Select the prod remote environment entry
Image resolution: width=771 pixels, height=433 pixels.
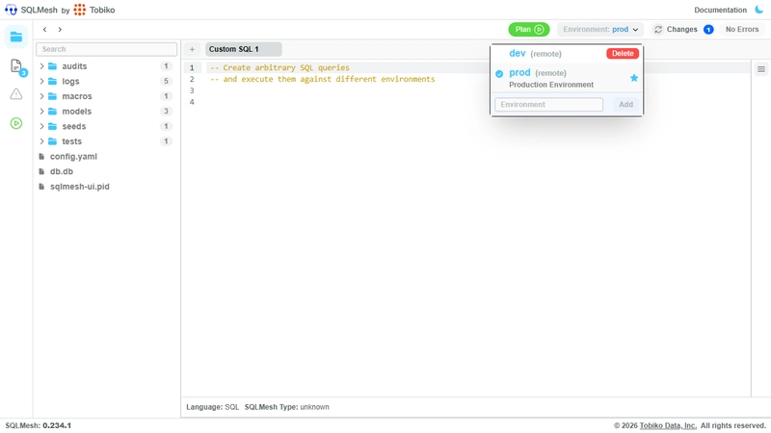pyautogui.click(x=567, y=78)
